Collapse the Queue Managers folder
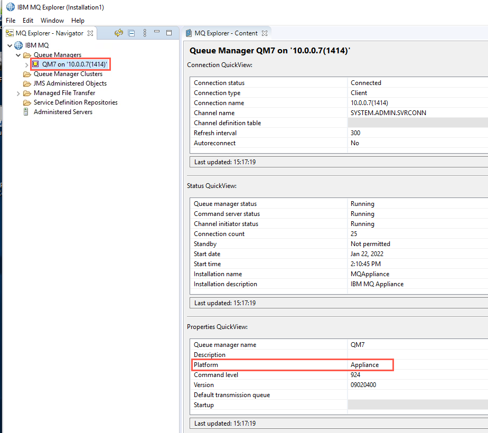Image resolution: width=488 pixels, height=433 pixels. [x=18, y=55]
